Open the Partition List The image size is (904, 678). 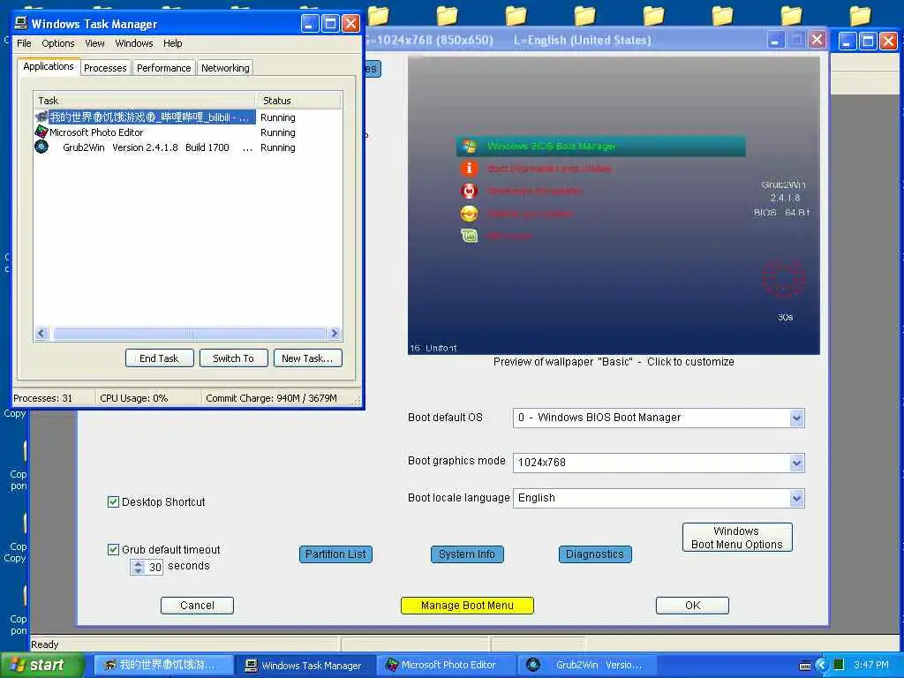335,554
